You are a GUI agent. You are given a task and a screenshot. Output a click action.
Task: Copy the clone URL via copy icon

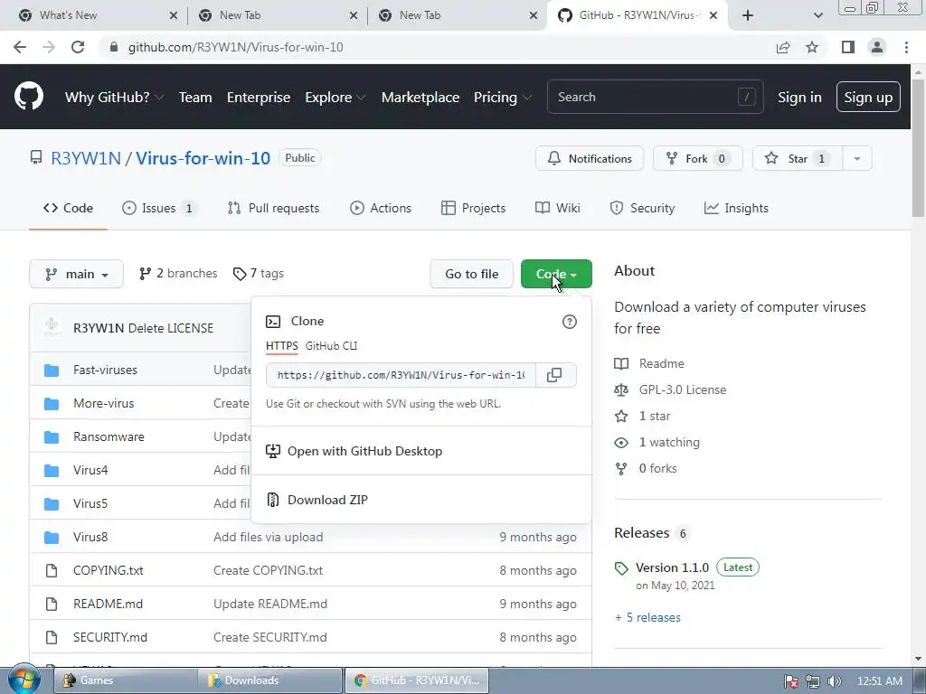coord(554,375)
